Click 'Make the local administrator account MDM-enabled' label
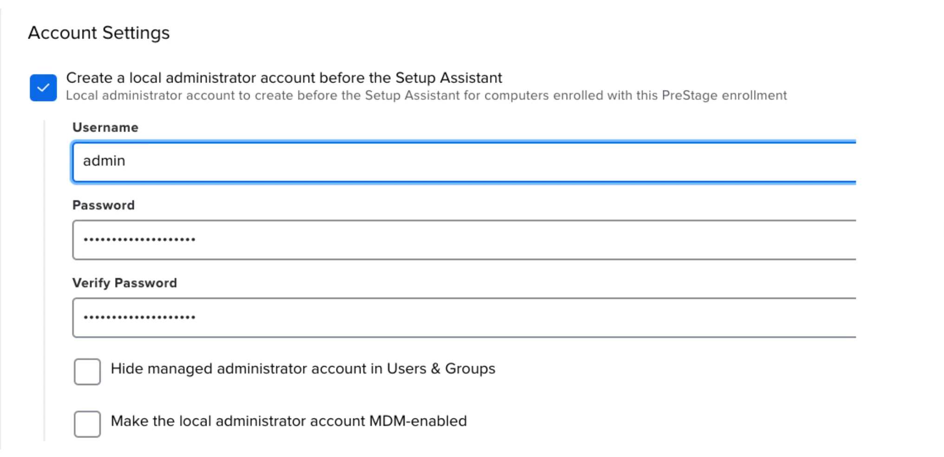 click(x=289, y=421)
